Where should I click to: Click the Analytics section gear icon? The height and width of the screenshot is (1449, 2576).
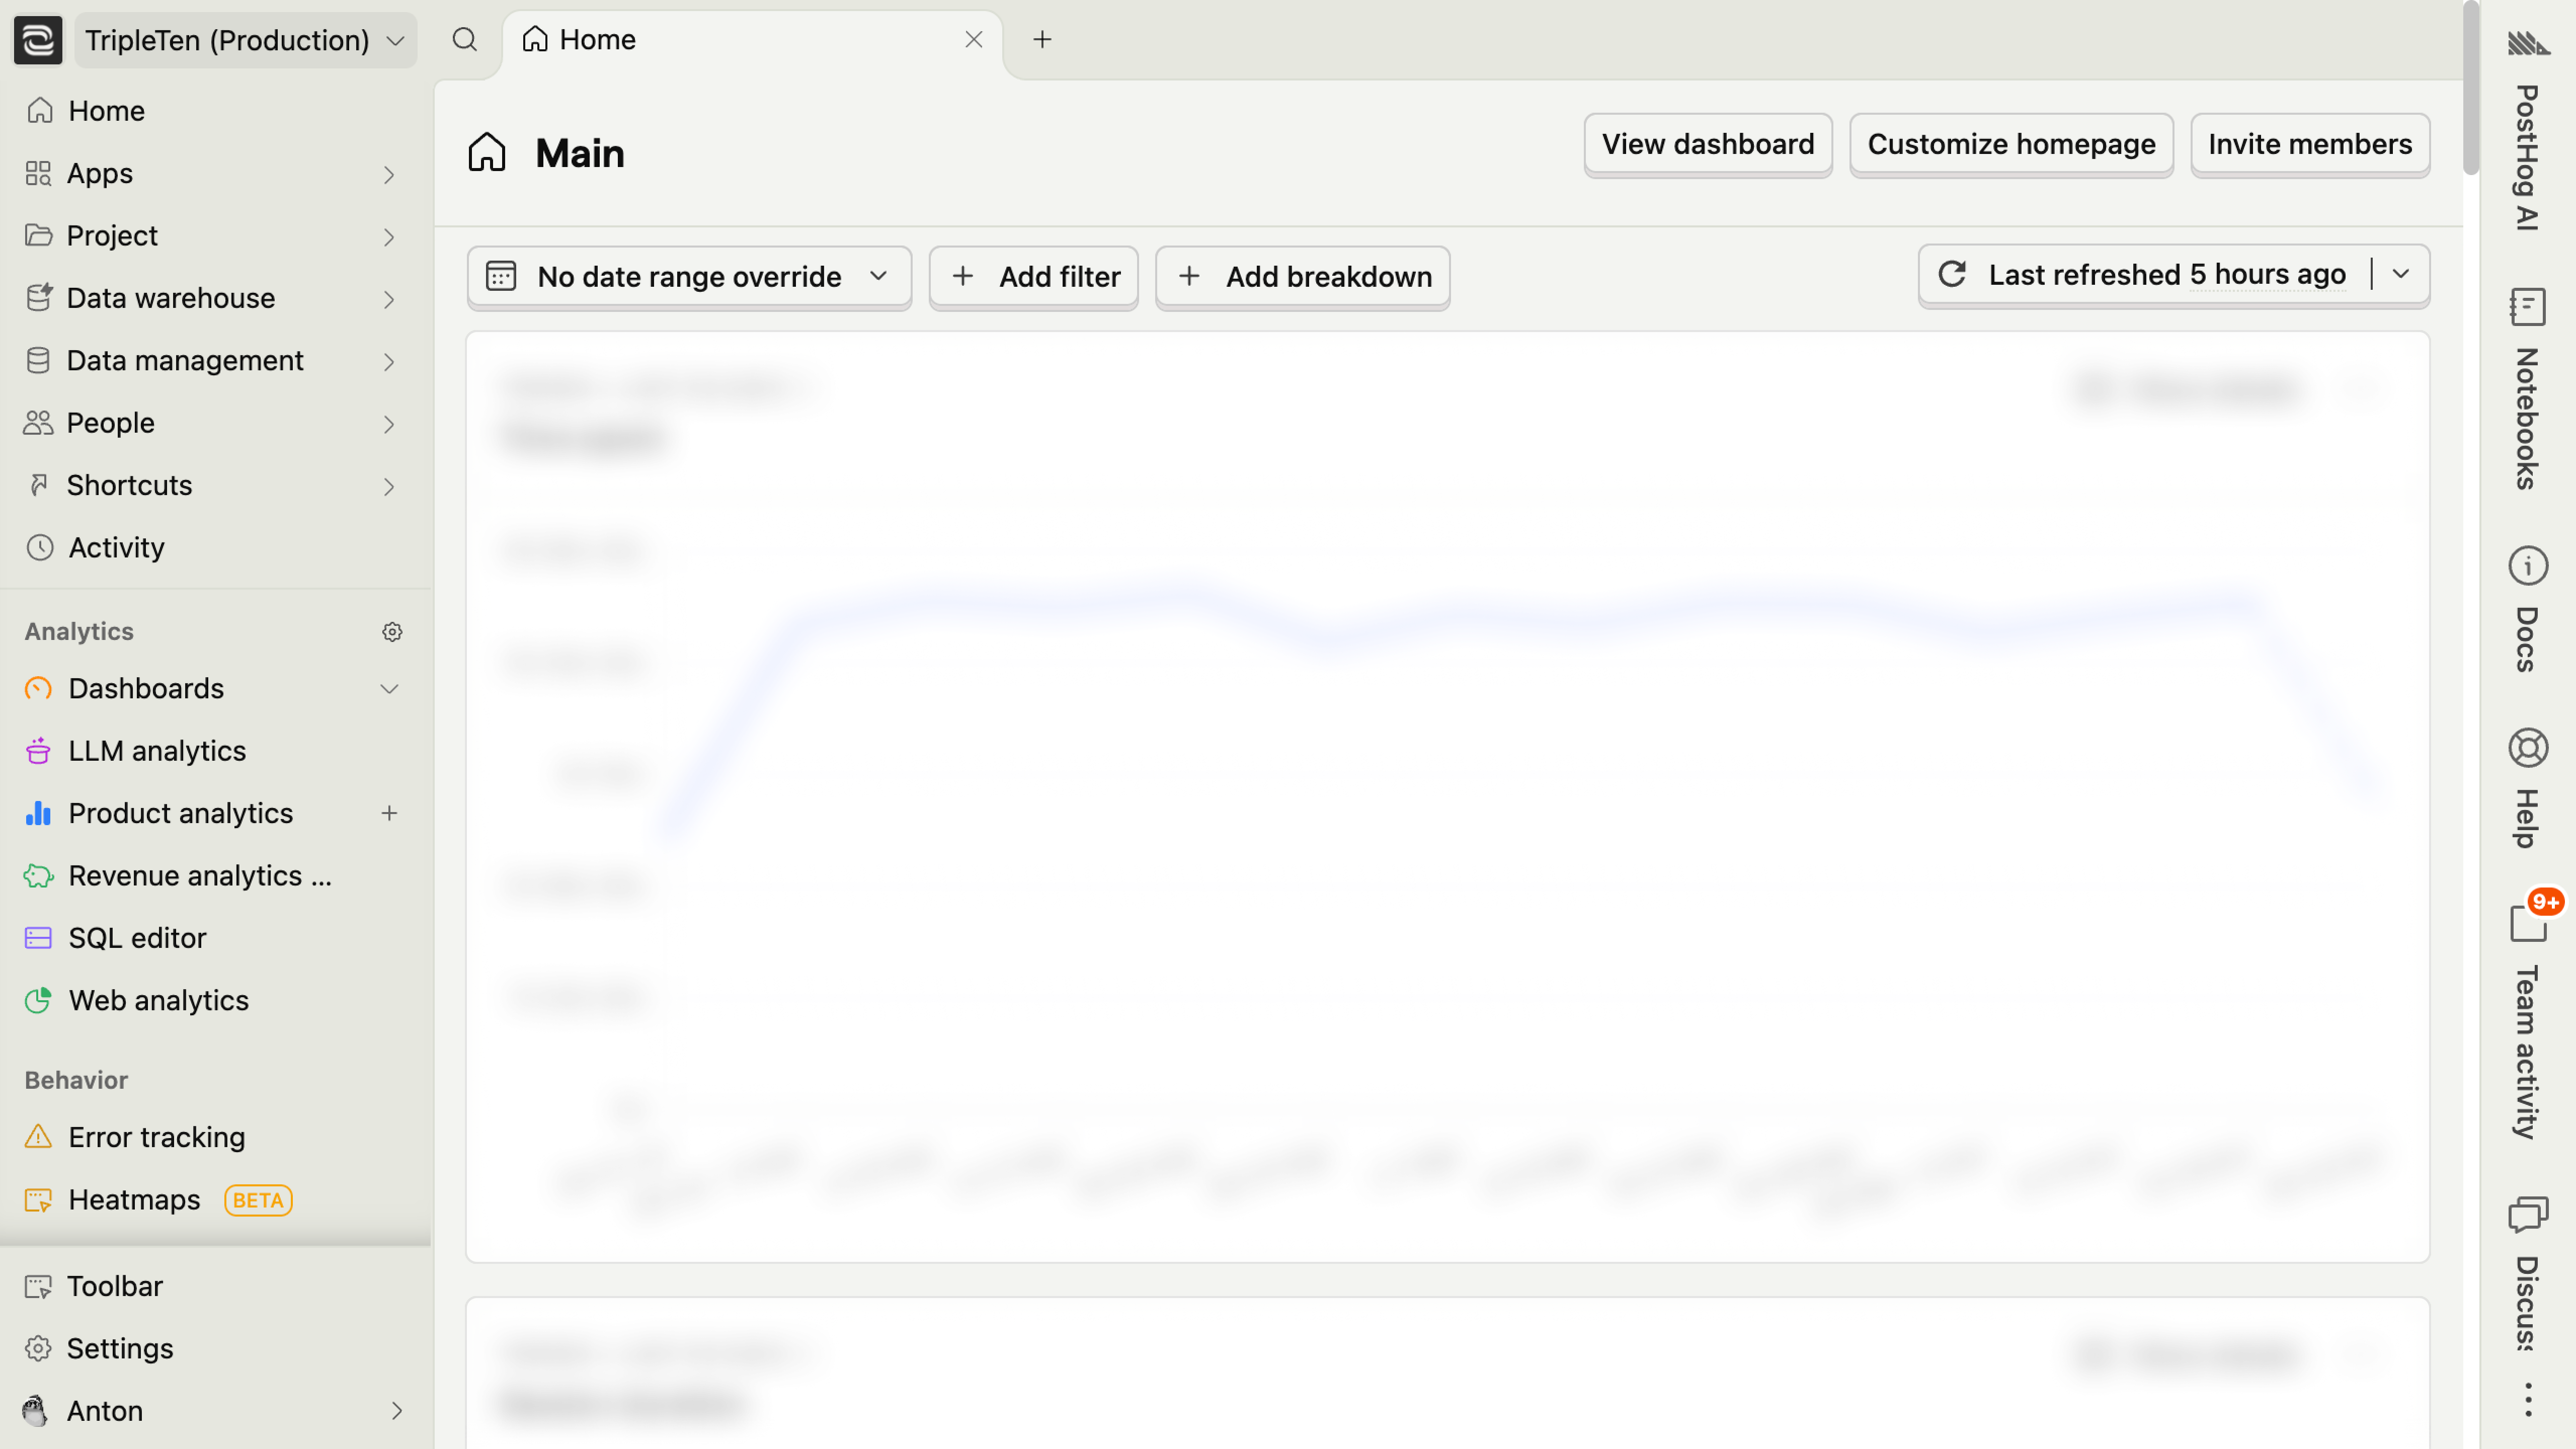pos(392,632)
